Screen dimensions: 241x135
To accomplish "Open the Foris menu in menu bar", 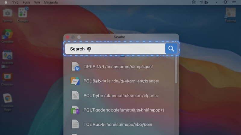I will 26,2.
